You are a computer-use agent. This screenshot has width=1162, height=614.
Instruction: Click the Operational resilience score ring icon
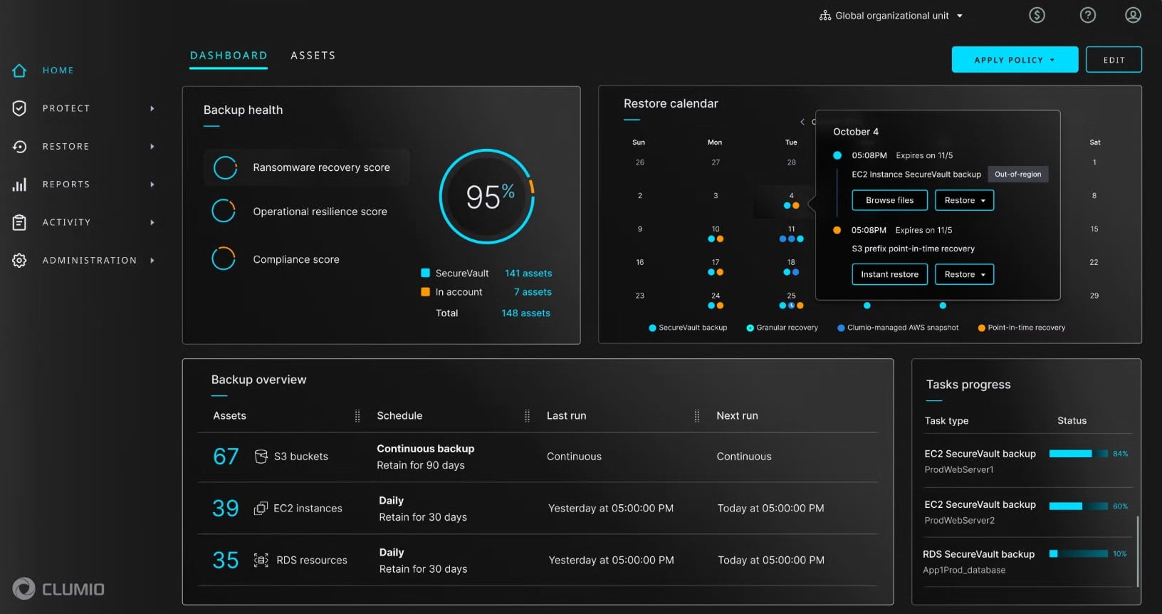pyautogui.click(x=224, y=211)
